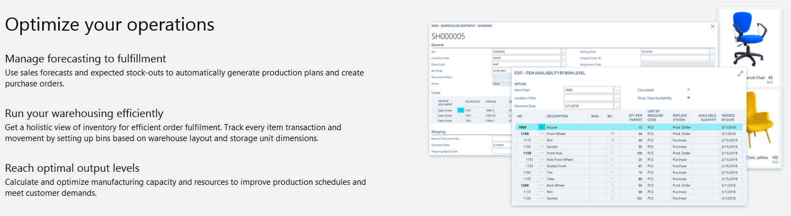Open the ellipsis menu on the Bicycle row
Screen dimensions: 791x216
pos(542,127)
